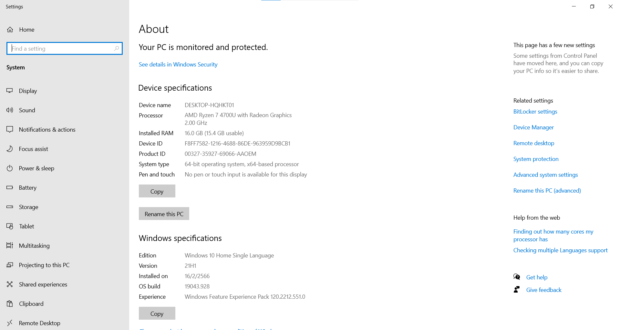
Task: Click the Get help chat icon
Action: coord(517,277)
